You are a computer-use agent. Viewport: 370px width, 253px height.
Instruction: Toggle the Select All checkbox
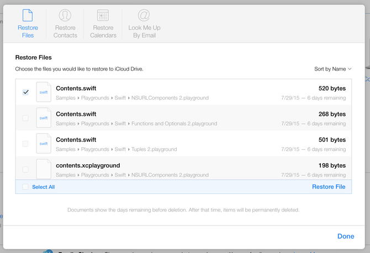coord(25,187)
